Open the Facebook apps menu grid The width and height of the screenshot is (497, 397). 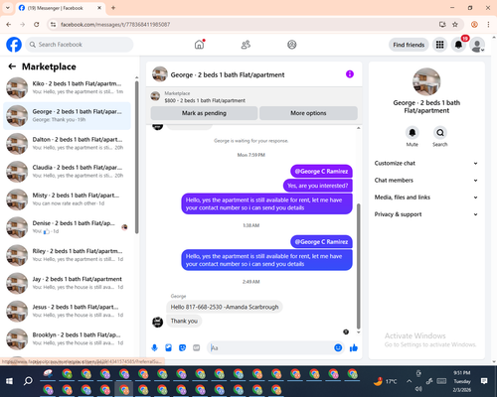click(x=439, y=45)
